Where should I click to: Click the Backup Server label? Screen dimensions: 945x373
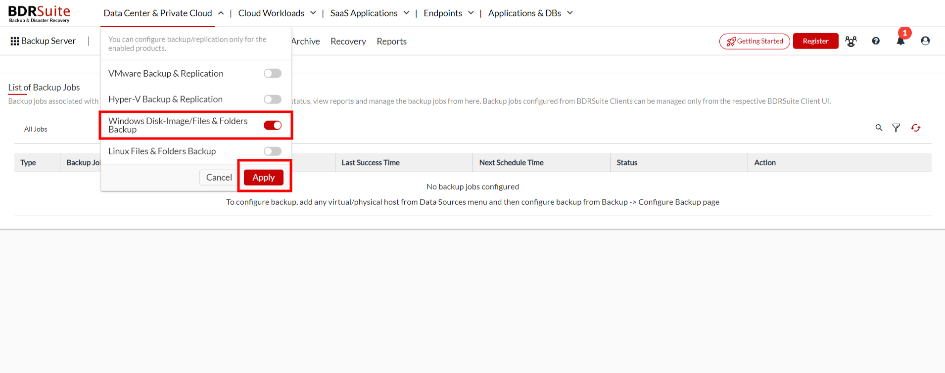click(x=48, y=41)
